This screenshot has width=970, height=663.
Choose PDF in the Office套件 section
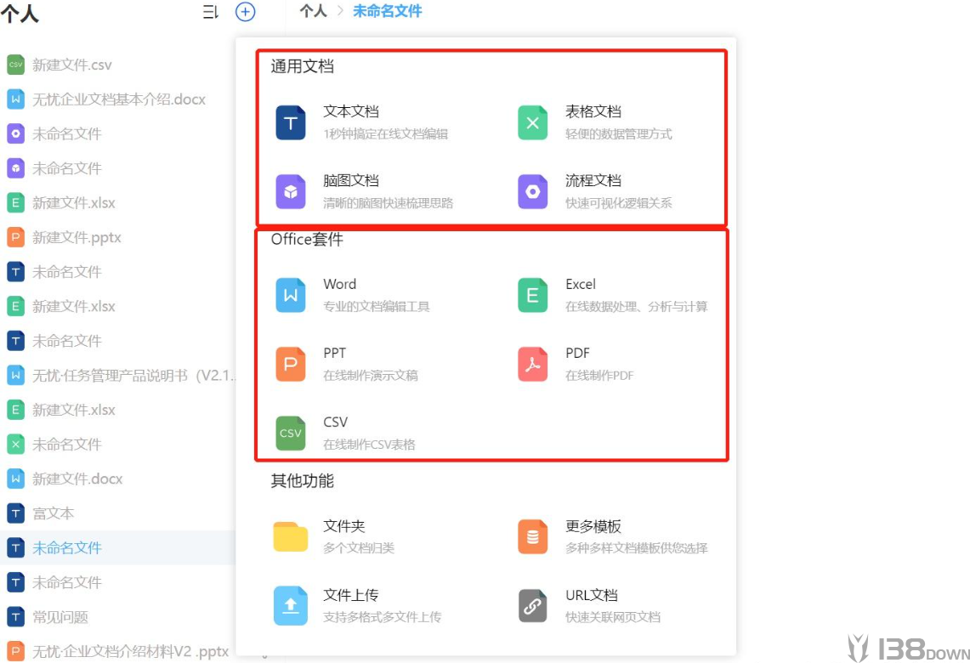(577, 353)
